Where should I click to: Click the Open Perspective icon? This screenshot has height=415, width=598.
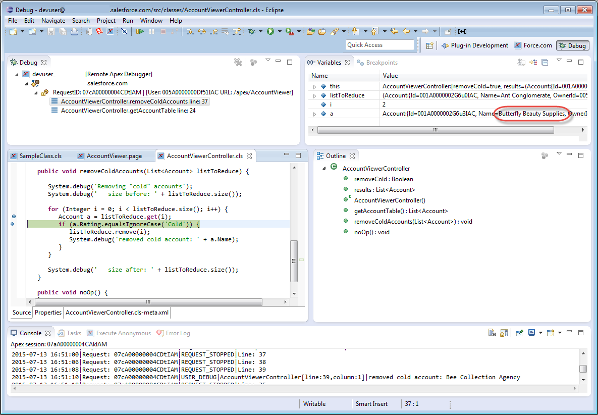tap(430, 45)
